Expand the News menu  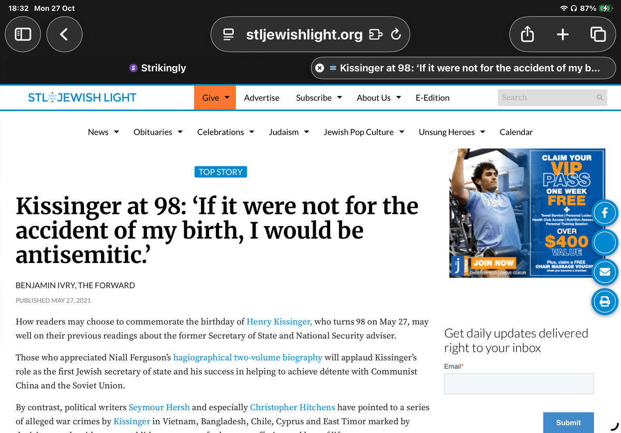click(103, 132)
